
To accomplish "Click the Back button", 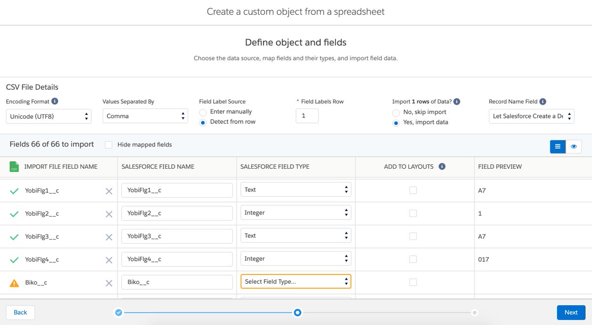I will pos(20,312).
